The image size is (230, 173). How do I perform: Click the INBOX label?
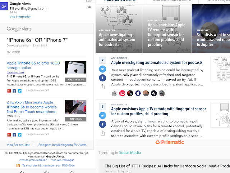click(89, 1)
